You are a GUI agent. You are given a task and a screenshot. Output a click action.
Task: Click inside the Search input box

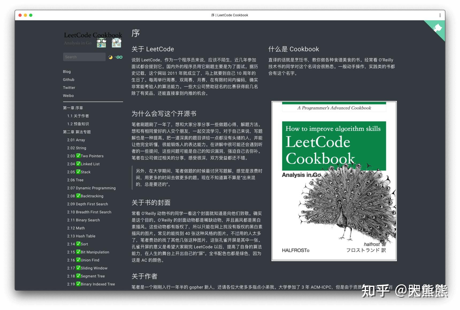pyautogui.click(x=84, y=57)
